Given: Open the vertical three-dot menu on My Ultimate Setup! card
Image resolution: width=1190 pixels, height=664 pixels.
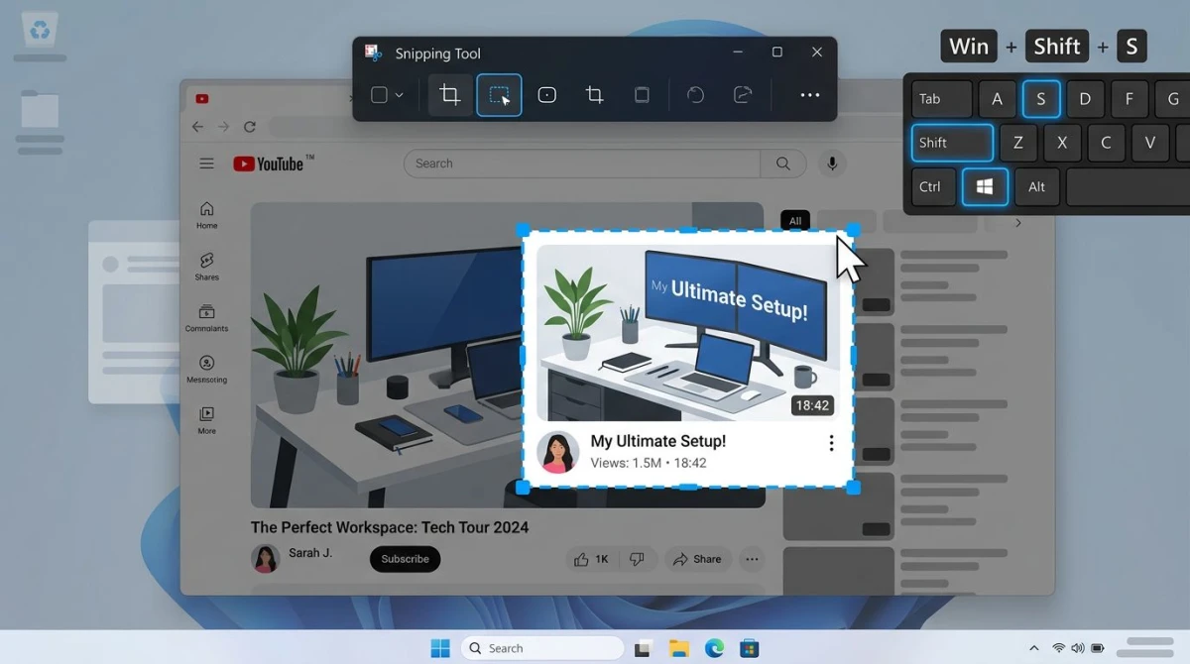Looking at the screenshot, I should pos(831,443).
